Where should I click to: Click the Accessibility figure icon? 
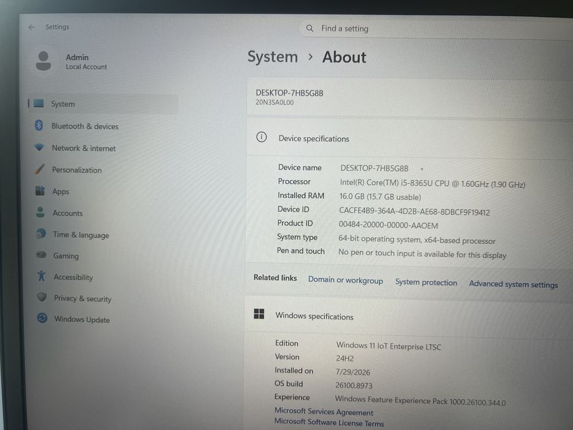41,276
